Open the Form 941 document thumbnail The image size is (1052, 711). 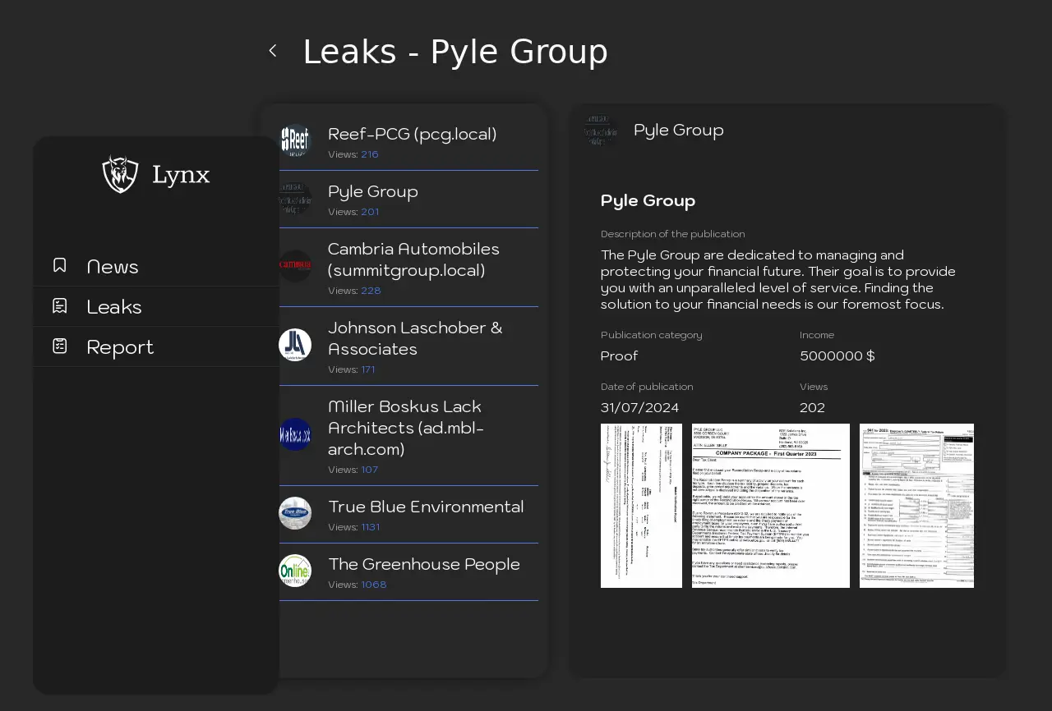[x=916, y=506]
